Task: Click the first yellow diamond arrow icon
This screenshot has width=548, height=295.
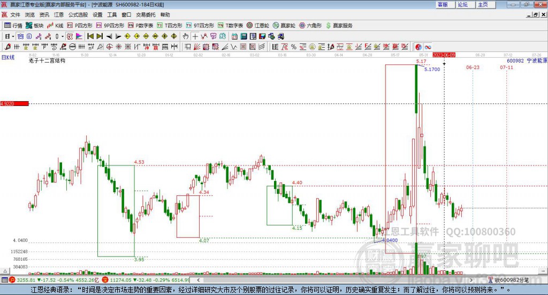Action: (x=127, y=36)
